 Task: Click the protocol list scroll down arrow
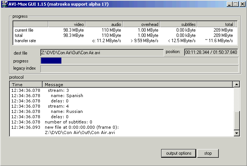pos(236,133)
